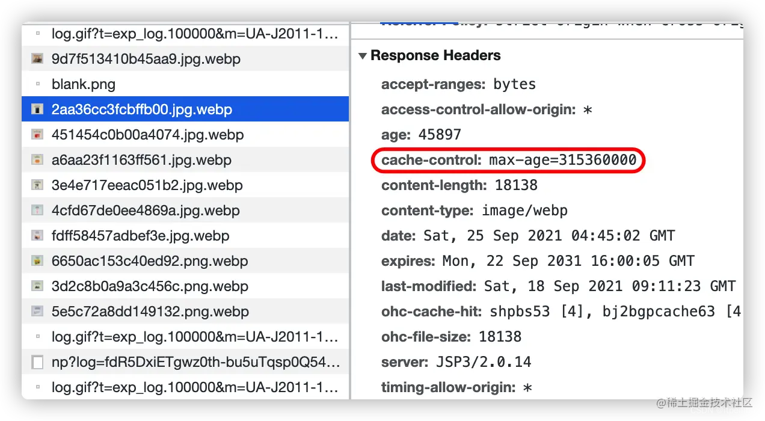Click the access-control-allow-origin header
The image size is (765, 421).
pyautogui.click(x=487, y=109)
